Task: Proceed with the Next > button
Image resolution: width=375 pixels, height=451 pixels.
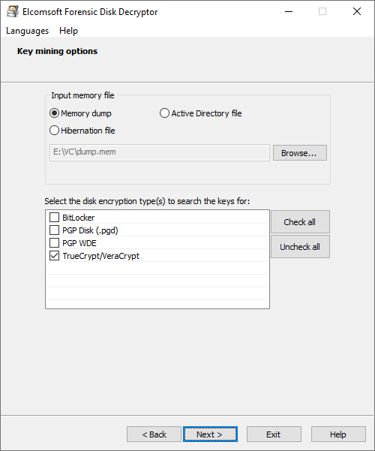Action: click(x=210, y=434)
